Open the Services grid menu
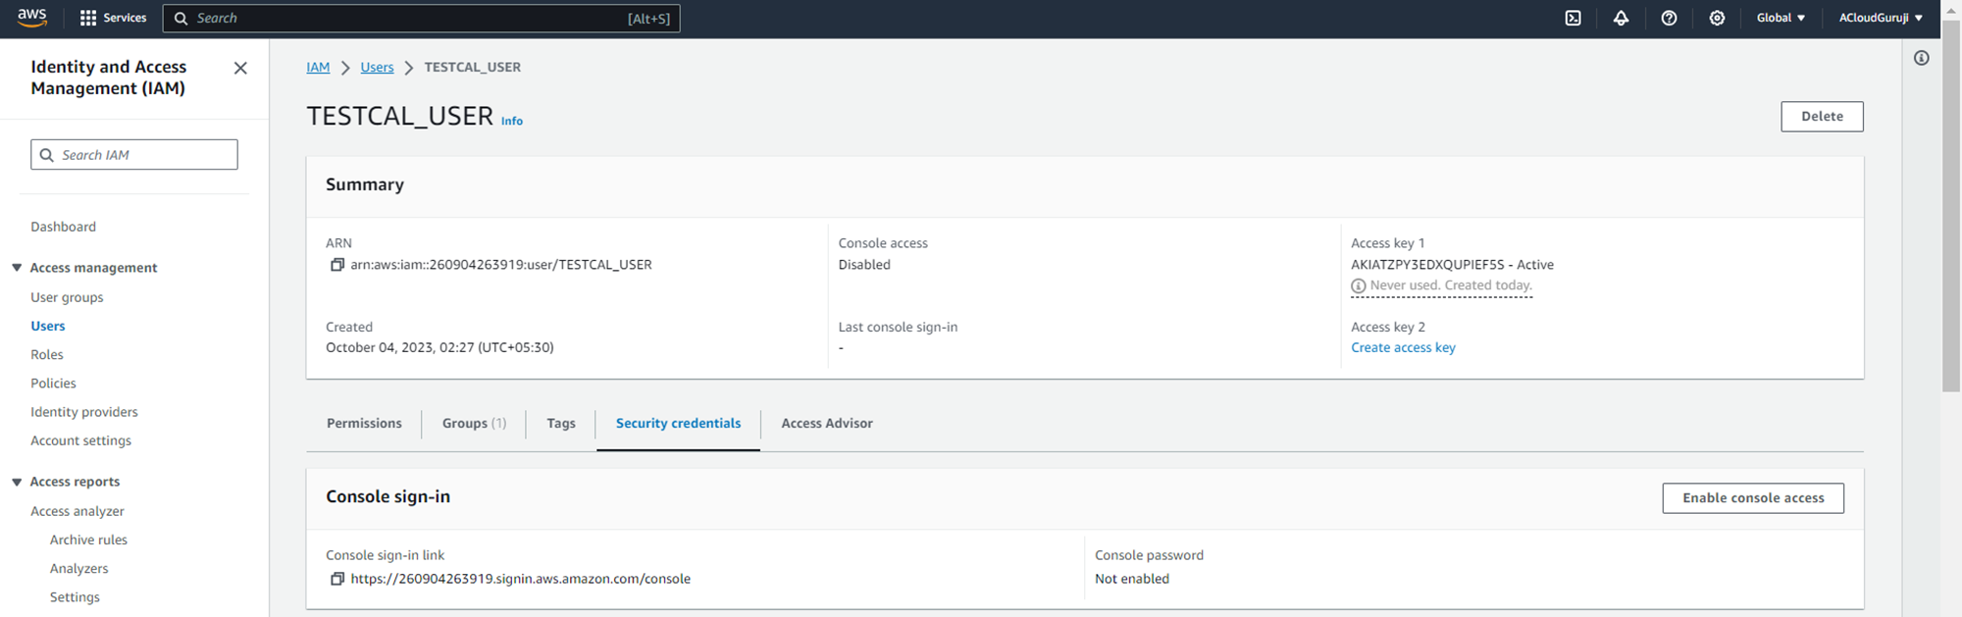Viewport: 1962px width, 617px height. pyautogui.click(x=113, y=18)
